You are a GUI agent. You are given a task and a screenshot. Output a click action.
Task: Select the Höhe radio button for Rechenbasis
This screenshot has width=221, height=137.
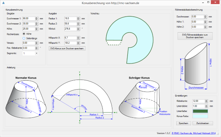pos(24,34)
